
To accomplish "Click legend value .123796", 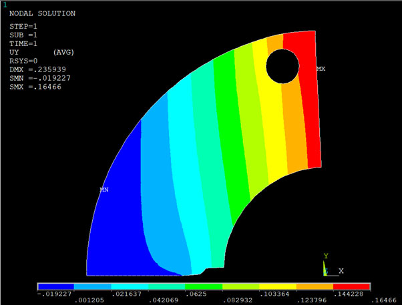I will click(x=311, y=300).
